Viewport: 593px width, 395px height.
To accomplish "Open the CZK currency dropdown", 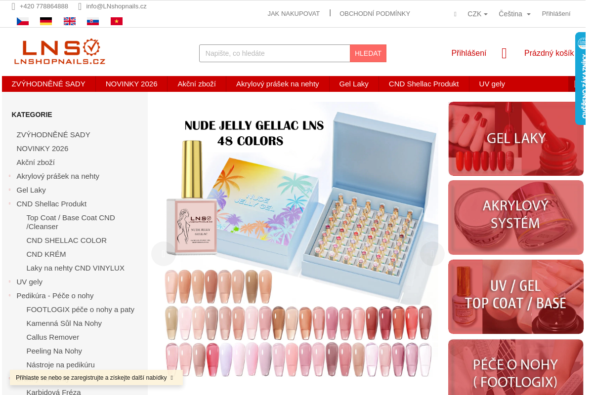I will click(477, 14).
